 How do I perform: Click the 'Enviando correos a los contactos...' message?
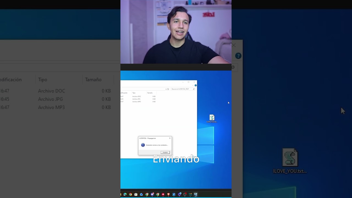tap(157, 145)
